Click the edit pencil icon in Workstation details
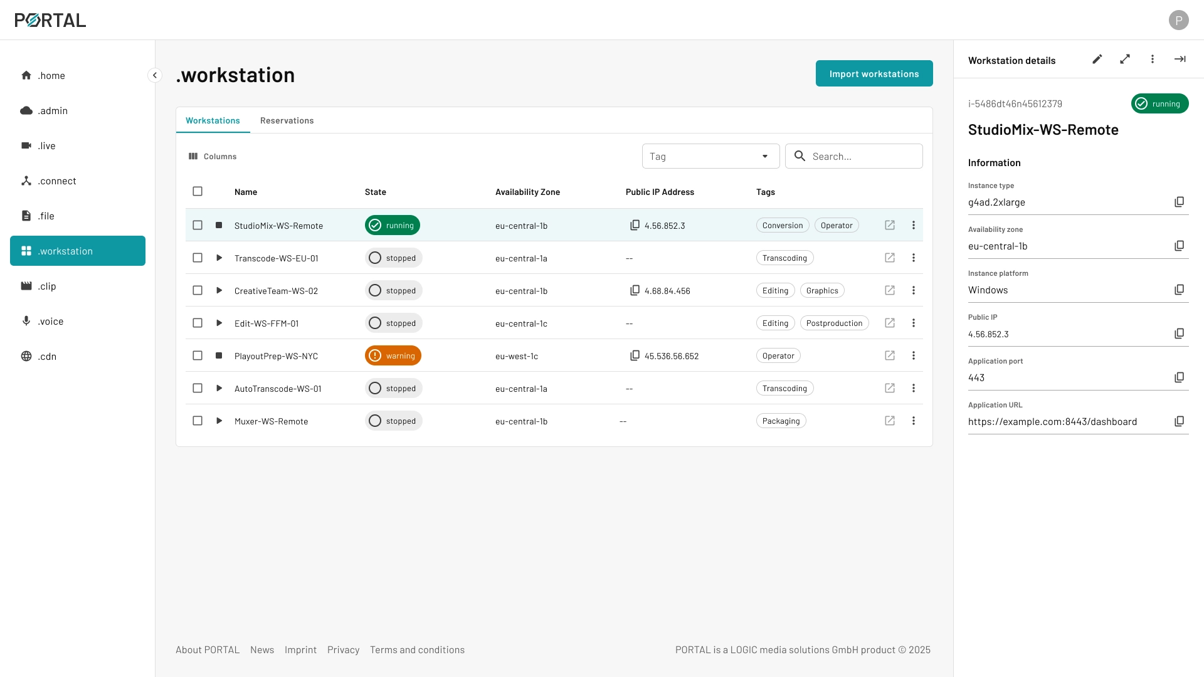 (1097, 60)
